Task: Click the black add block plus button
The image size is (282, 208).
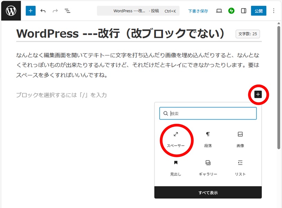Action: tap(258, 94)
